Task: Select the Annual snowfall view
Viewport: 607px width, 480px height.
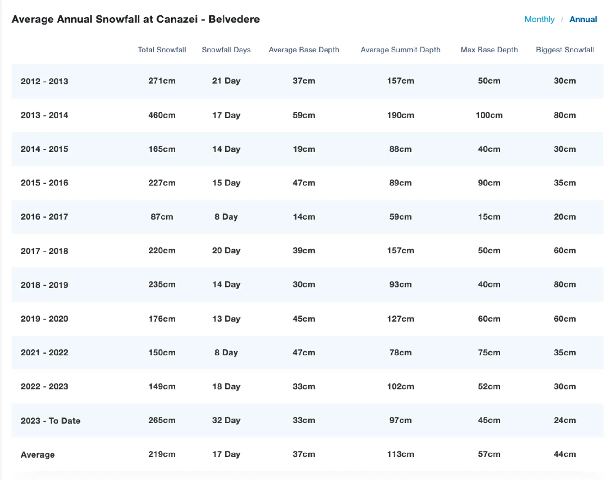Action: (x=583, y=19)
